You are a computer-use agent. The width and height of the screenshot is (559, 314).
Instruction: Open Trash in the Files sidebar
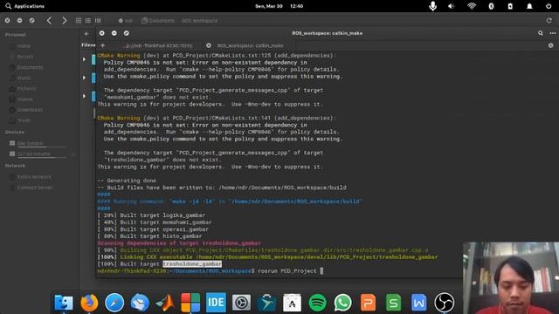[24, 120]
